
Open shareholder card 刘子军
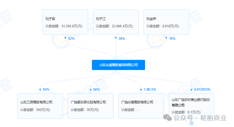pyautogui.click(x=65, y=22)
